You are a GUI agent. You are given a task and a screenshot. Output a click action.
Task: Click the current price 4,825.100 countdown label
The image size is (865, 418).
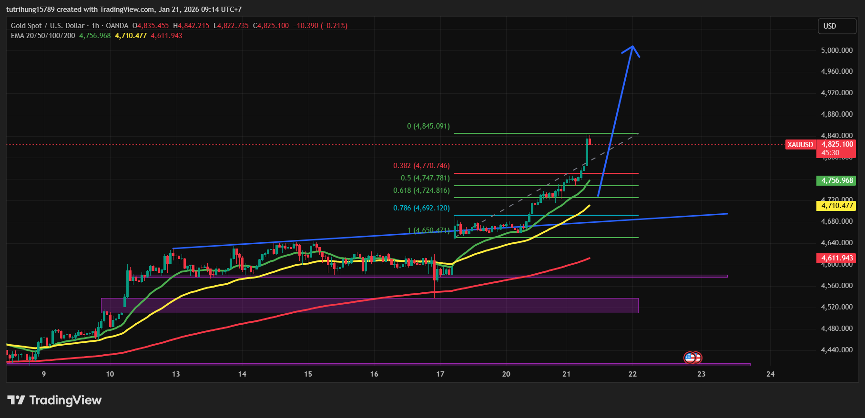point(837,149)
